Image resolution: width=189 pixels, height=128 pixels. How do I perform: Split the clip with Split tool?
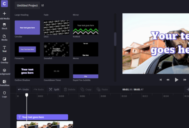pyautogui.click(x=54, y=89)
